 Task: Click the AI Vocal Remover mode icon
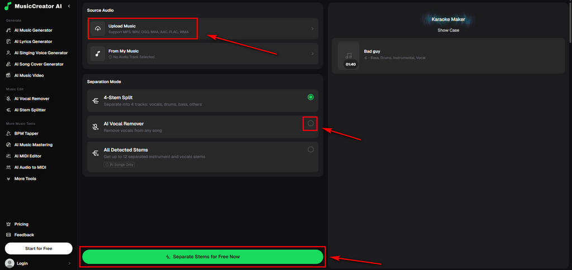96,127
